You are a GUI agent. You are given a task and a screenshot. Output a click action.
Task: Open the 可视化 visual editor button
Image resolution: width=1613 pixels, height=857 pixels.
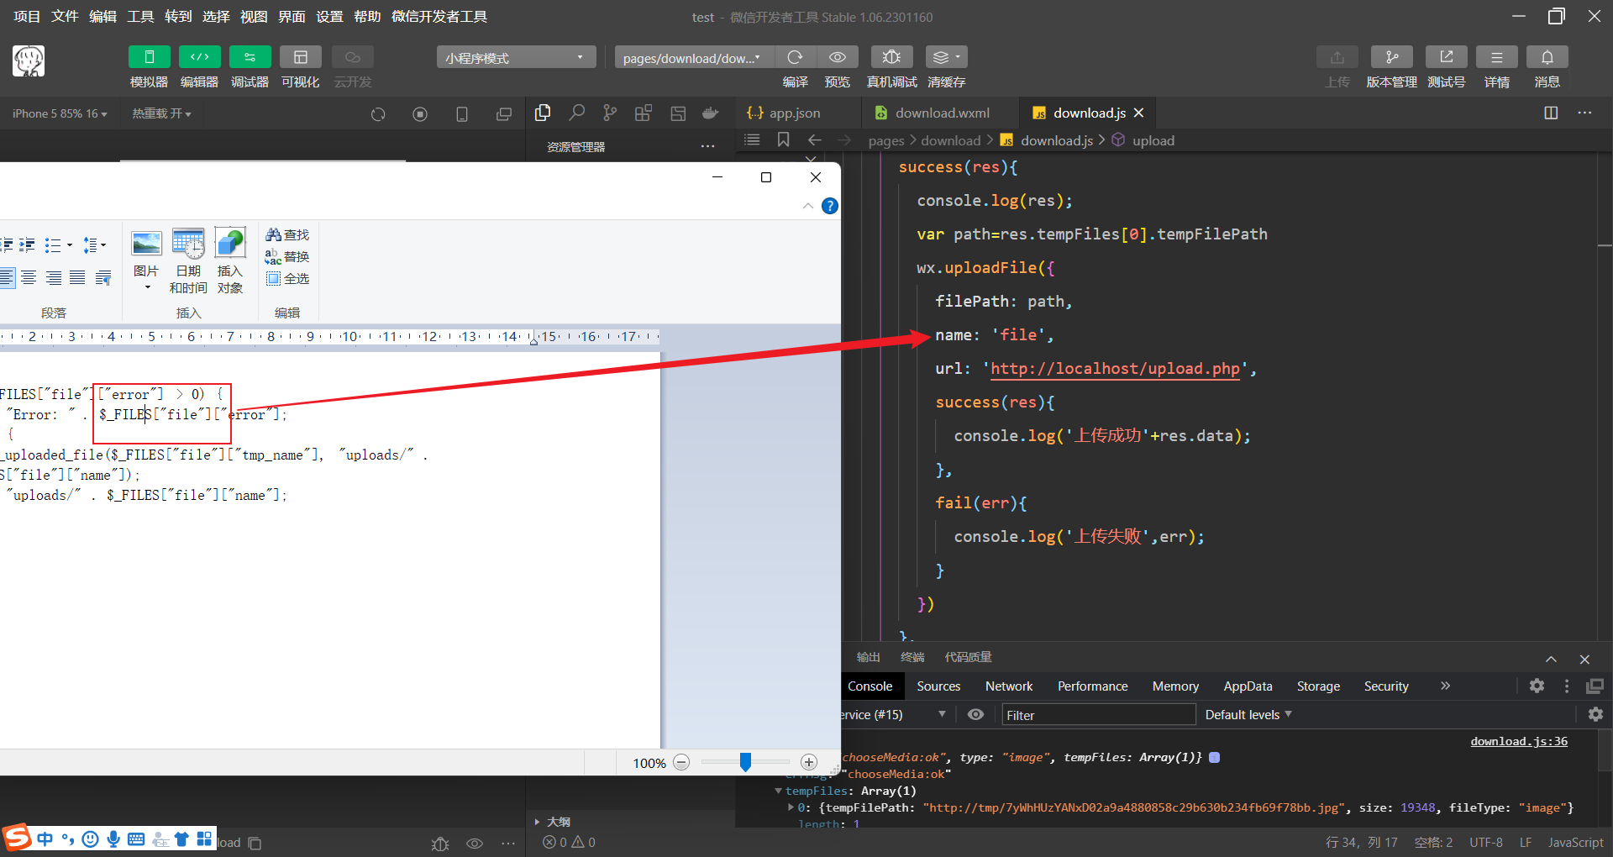[301, 57]
